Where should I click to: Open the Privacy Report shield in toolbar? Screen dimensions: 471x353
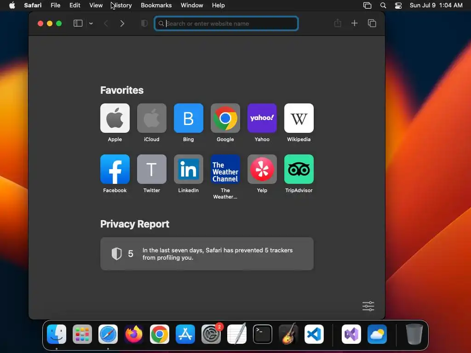pyautogui.click(x=144, y=23)
